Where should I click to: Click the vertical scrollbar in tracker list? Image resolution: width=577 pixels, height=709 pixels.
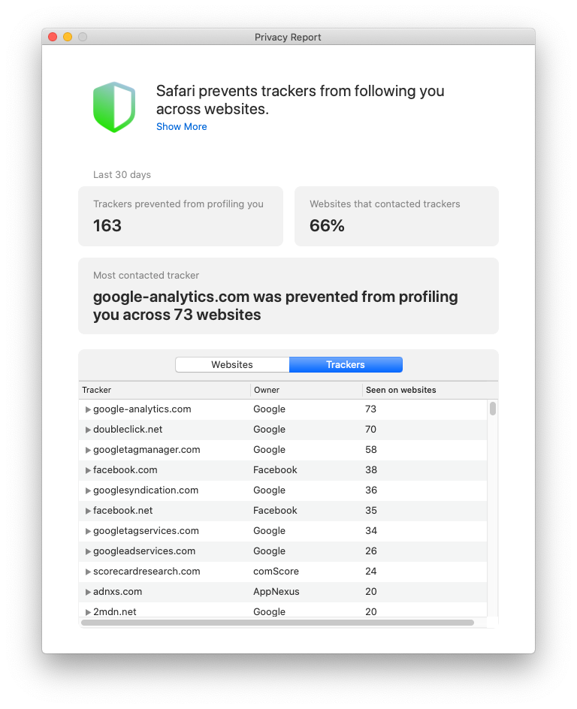[x=493, y=409]
